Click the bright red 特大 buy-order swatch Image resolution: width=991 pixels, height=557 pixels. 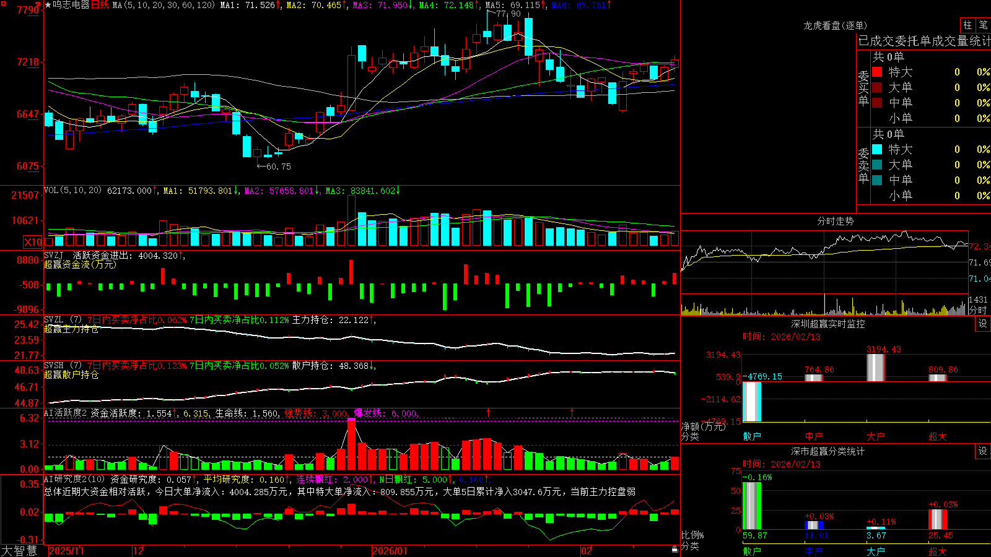(877, 72)
